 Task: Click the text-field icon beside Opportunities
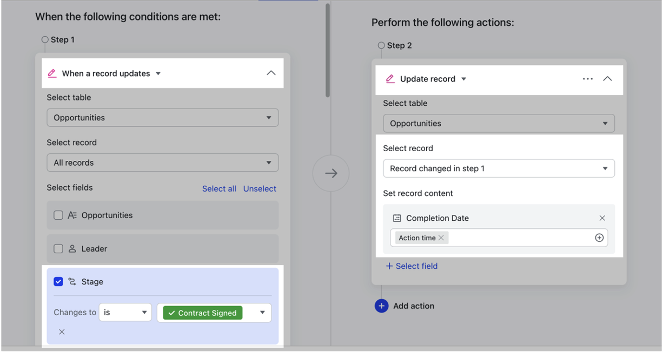click(x=72, y=215)
